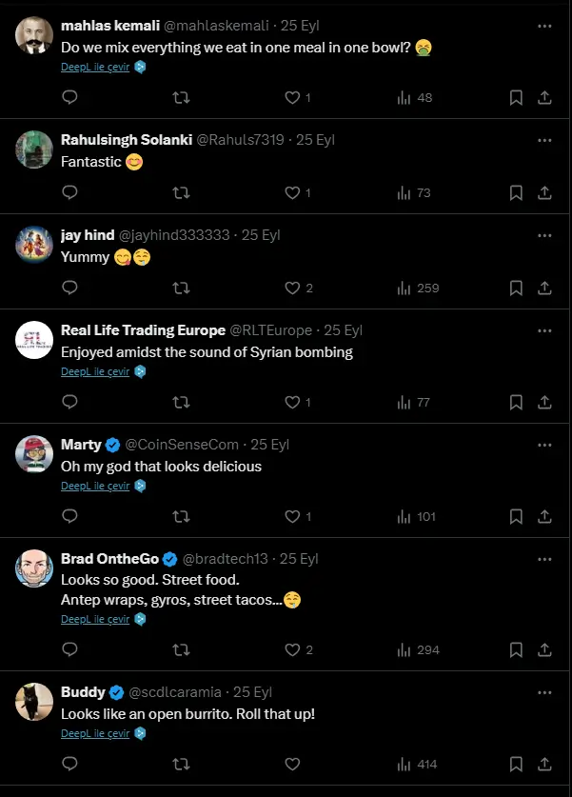Reply to mahlas kemali's tweet
Screen dimensions: 572x797
pyautogui.click(x=69, y=97)
